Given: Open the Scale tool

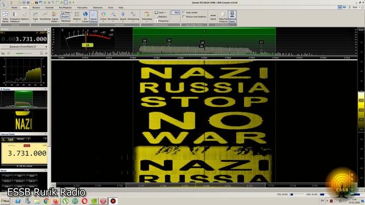Looking at the screenshot, I should 35,17.
